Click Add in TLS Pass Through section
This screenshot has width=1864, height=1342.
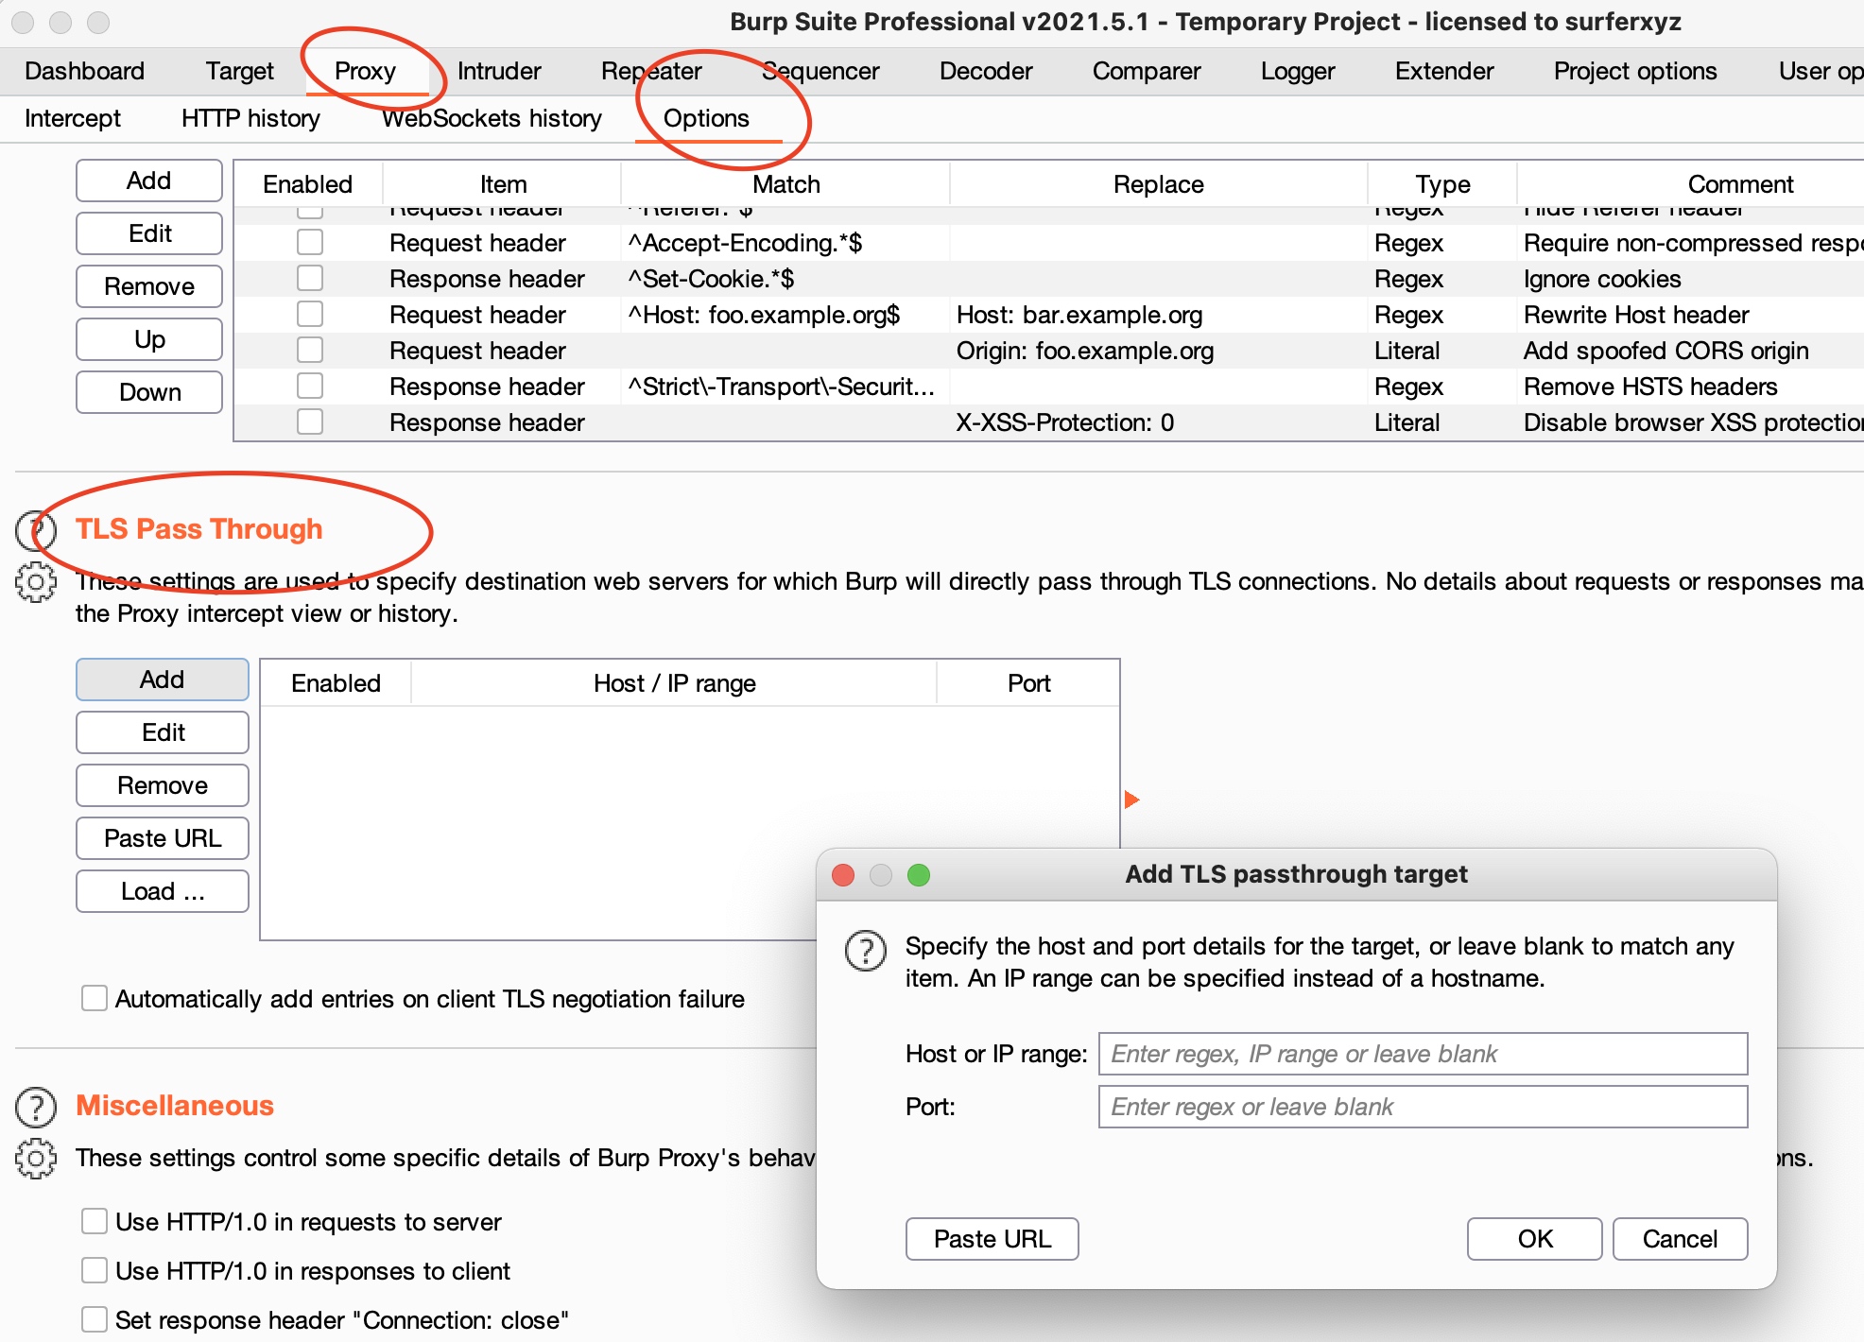coord(163,680)
